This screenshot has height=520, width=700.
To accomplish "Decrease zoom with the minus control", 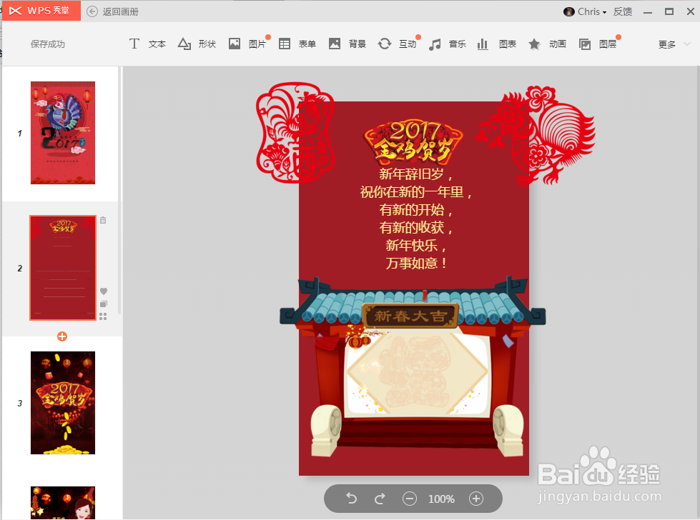I will click(x=410, y=499).
